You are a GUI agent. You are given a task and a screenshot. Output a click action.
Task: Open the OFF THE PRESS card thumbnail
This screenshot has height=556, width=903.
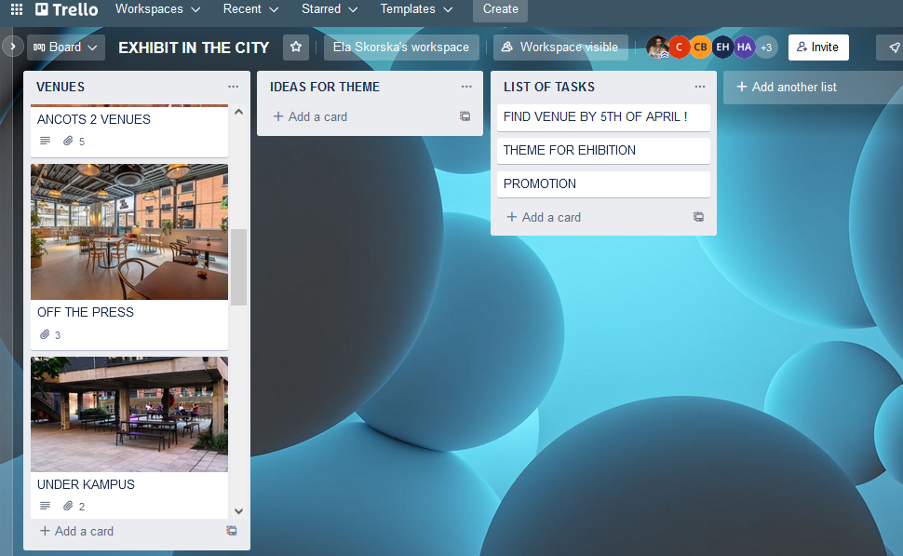(x=129, y=232)
